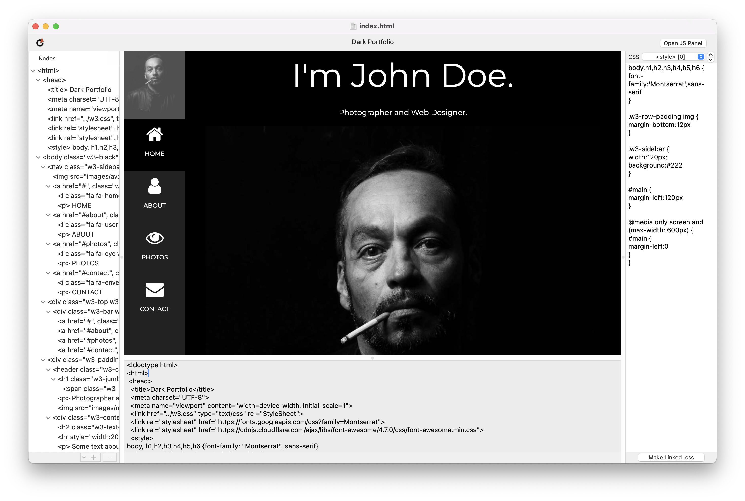Click the house icon in sidebar
Viewport: 745px width, 501px height.
click(155, 134)
